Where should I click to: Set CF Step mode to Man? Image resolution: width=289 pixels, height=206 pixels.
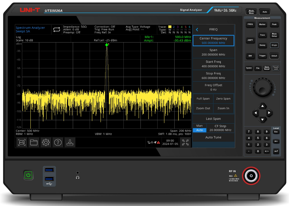tap(200, 126)
